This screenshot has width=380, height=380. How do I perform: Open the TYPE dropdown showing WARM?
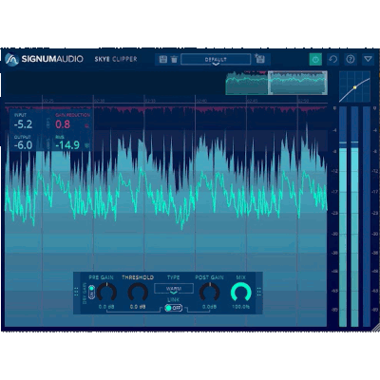[174, 289]
